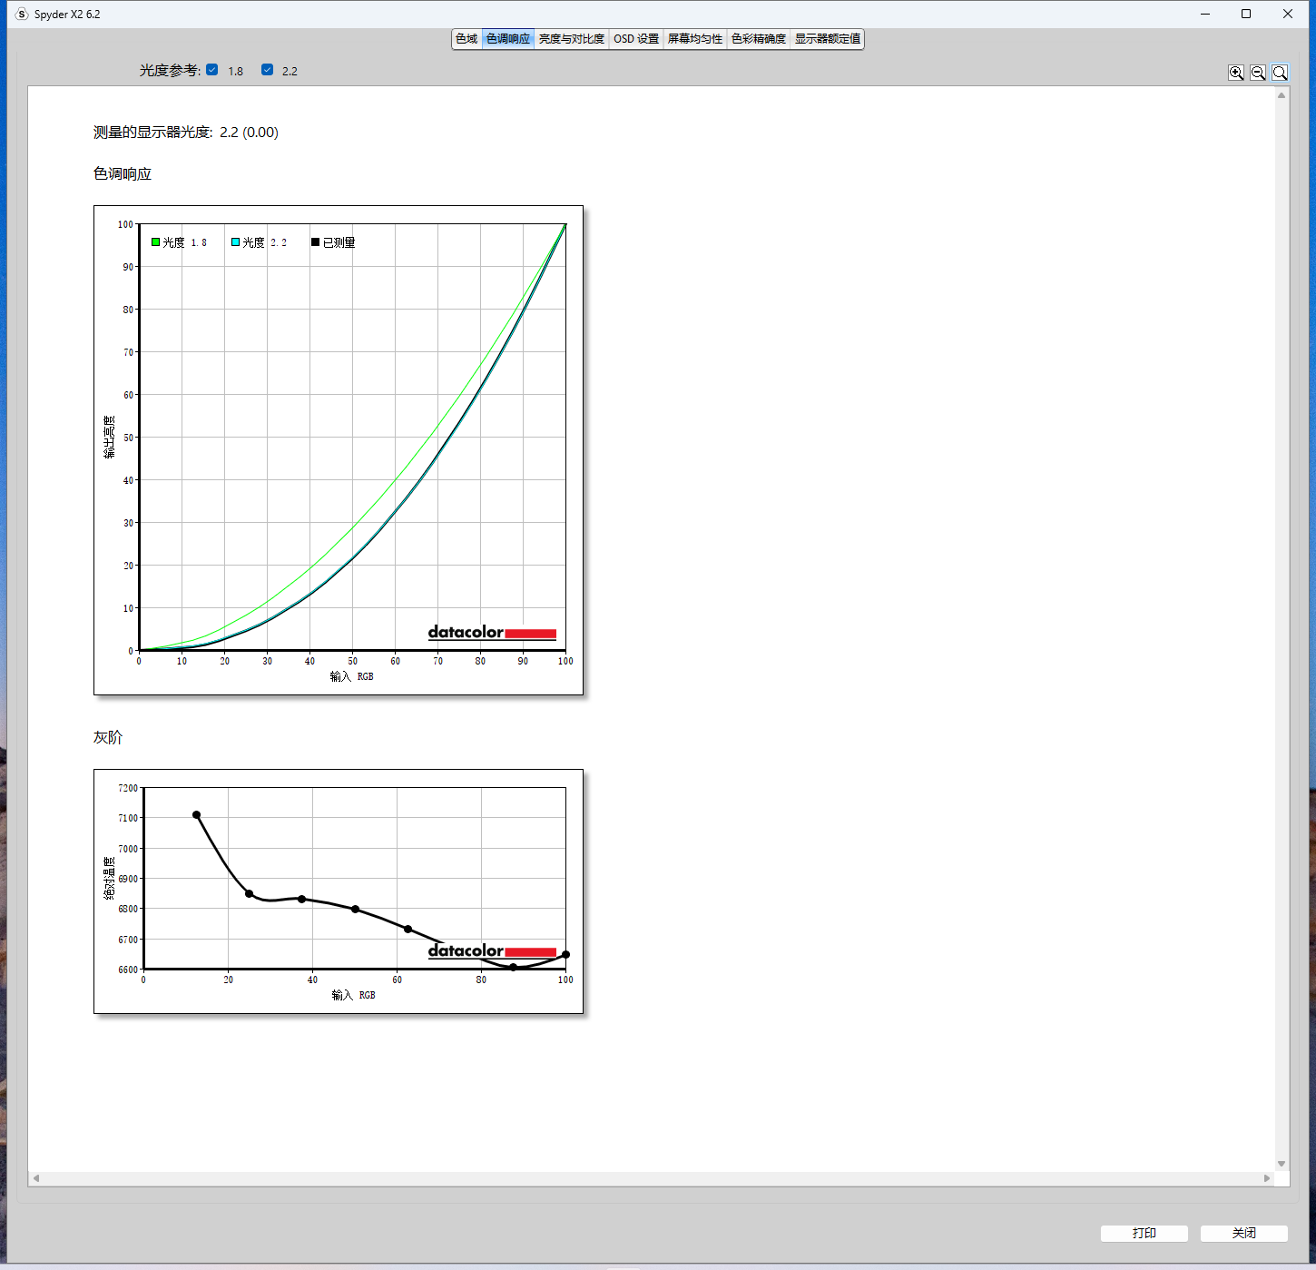Viewport: 1316px width, 1270px height.
Task: Click the zoom in magnifier icon
Action: pos(1236,73)
